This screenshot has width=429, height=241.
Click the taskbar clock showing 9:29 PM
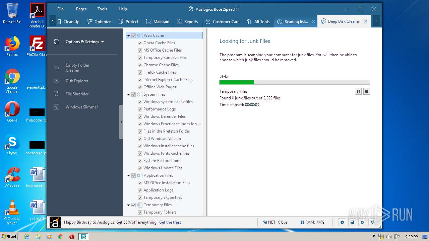412,237
